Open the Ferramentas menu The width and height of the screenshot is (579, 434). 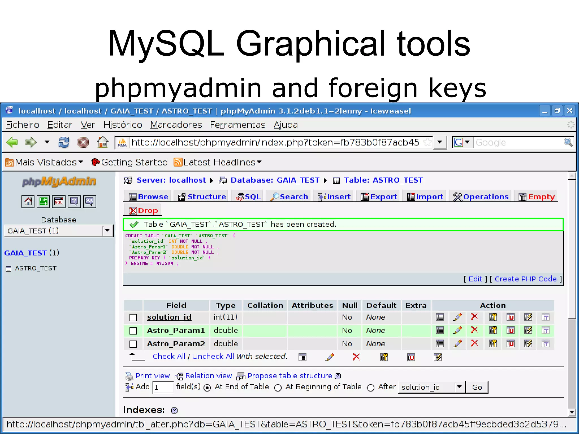tap(238, 125)
